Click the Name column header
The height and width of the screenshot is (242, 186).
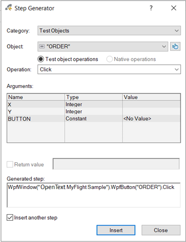point(36,97)
